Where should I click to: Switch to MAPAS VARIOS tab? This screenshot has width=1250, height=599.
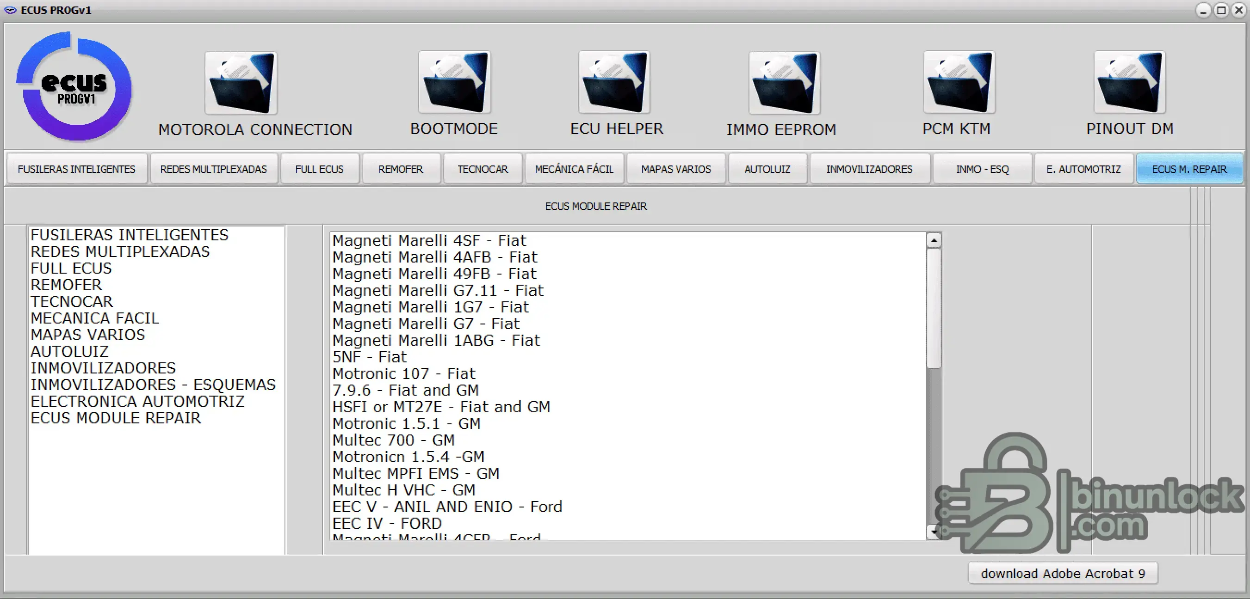click(x=676, y=169)
